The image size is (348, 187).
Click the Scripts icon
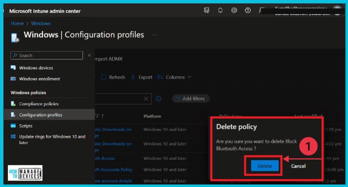[x=13, y=126]
